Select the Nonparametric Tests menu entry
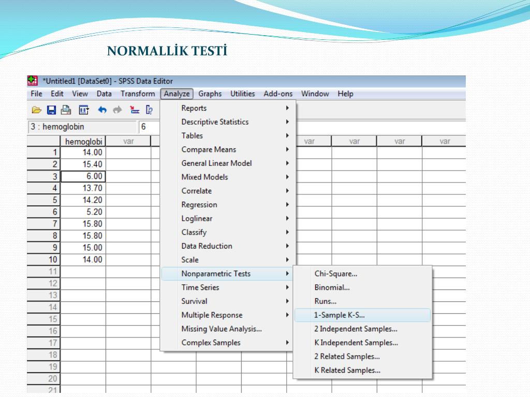The height and width of the screenshot is (397, 530). pos(227,274)
